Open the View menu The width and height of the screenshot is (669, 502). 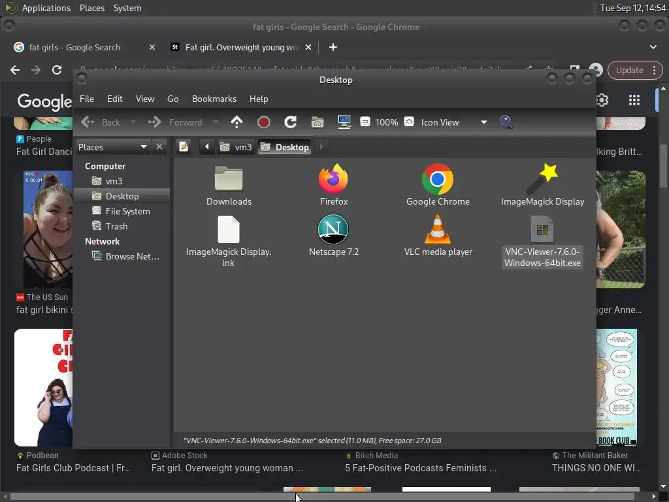(x=145, y=99)
